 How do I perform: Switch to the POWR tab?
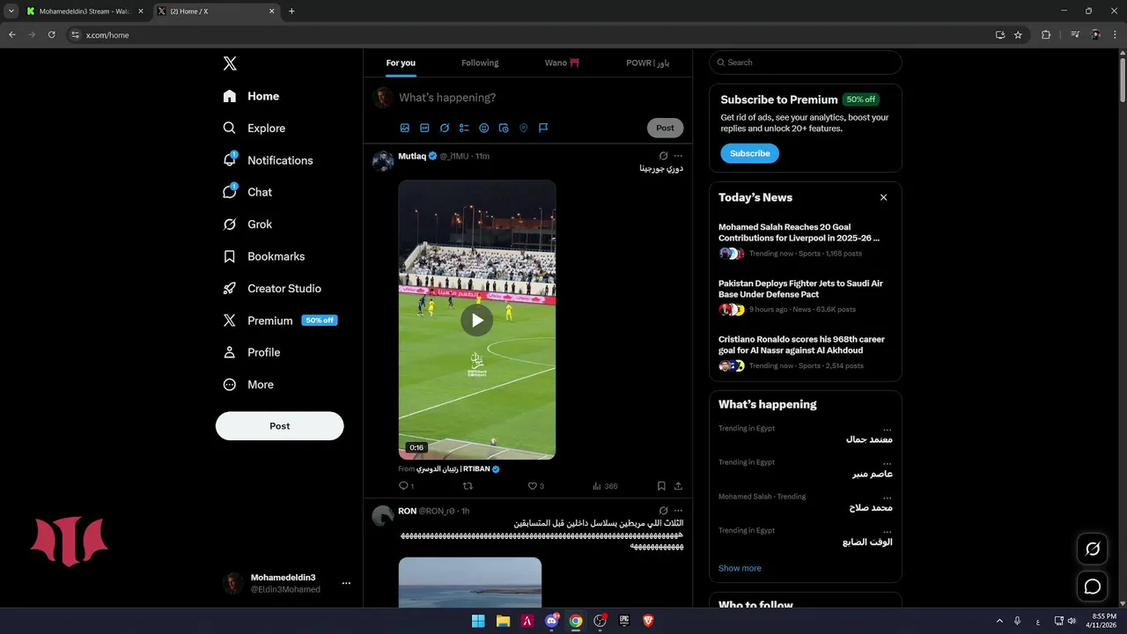[x=647, y=63]
